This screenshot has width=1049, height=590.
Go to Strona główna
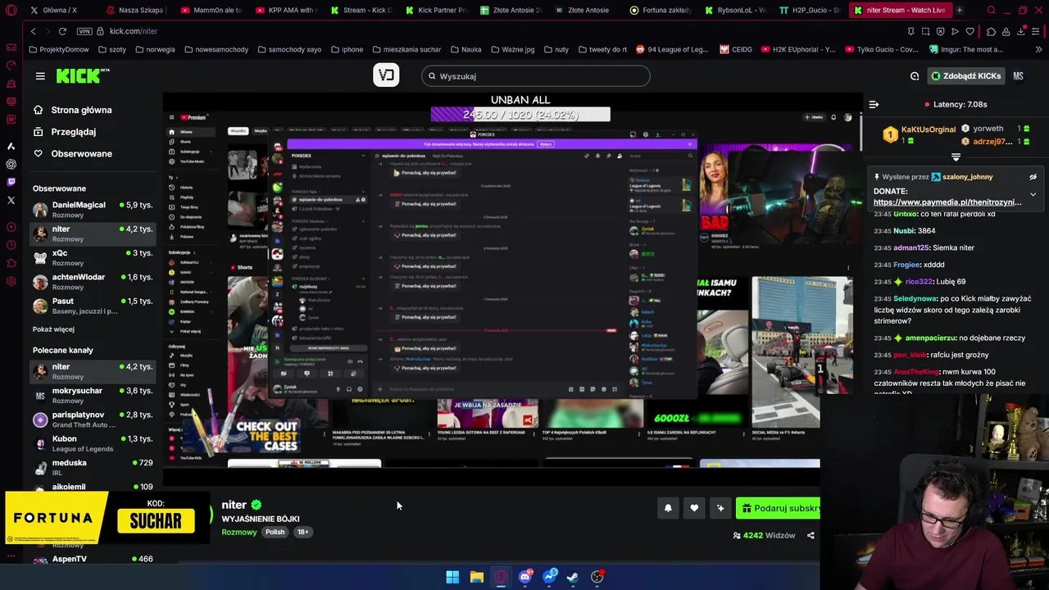[x=72, y=110]
